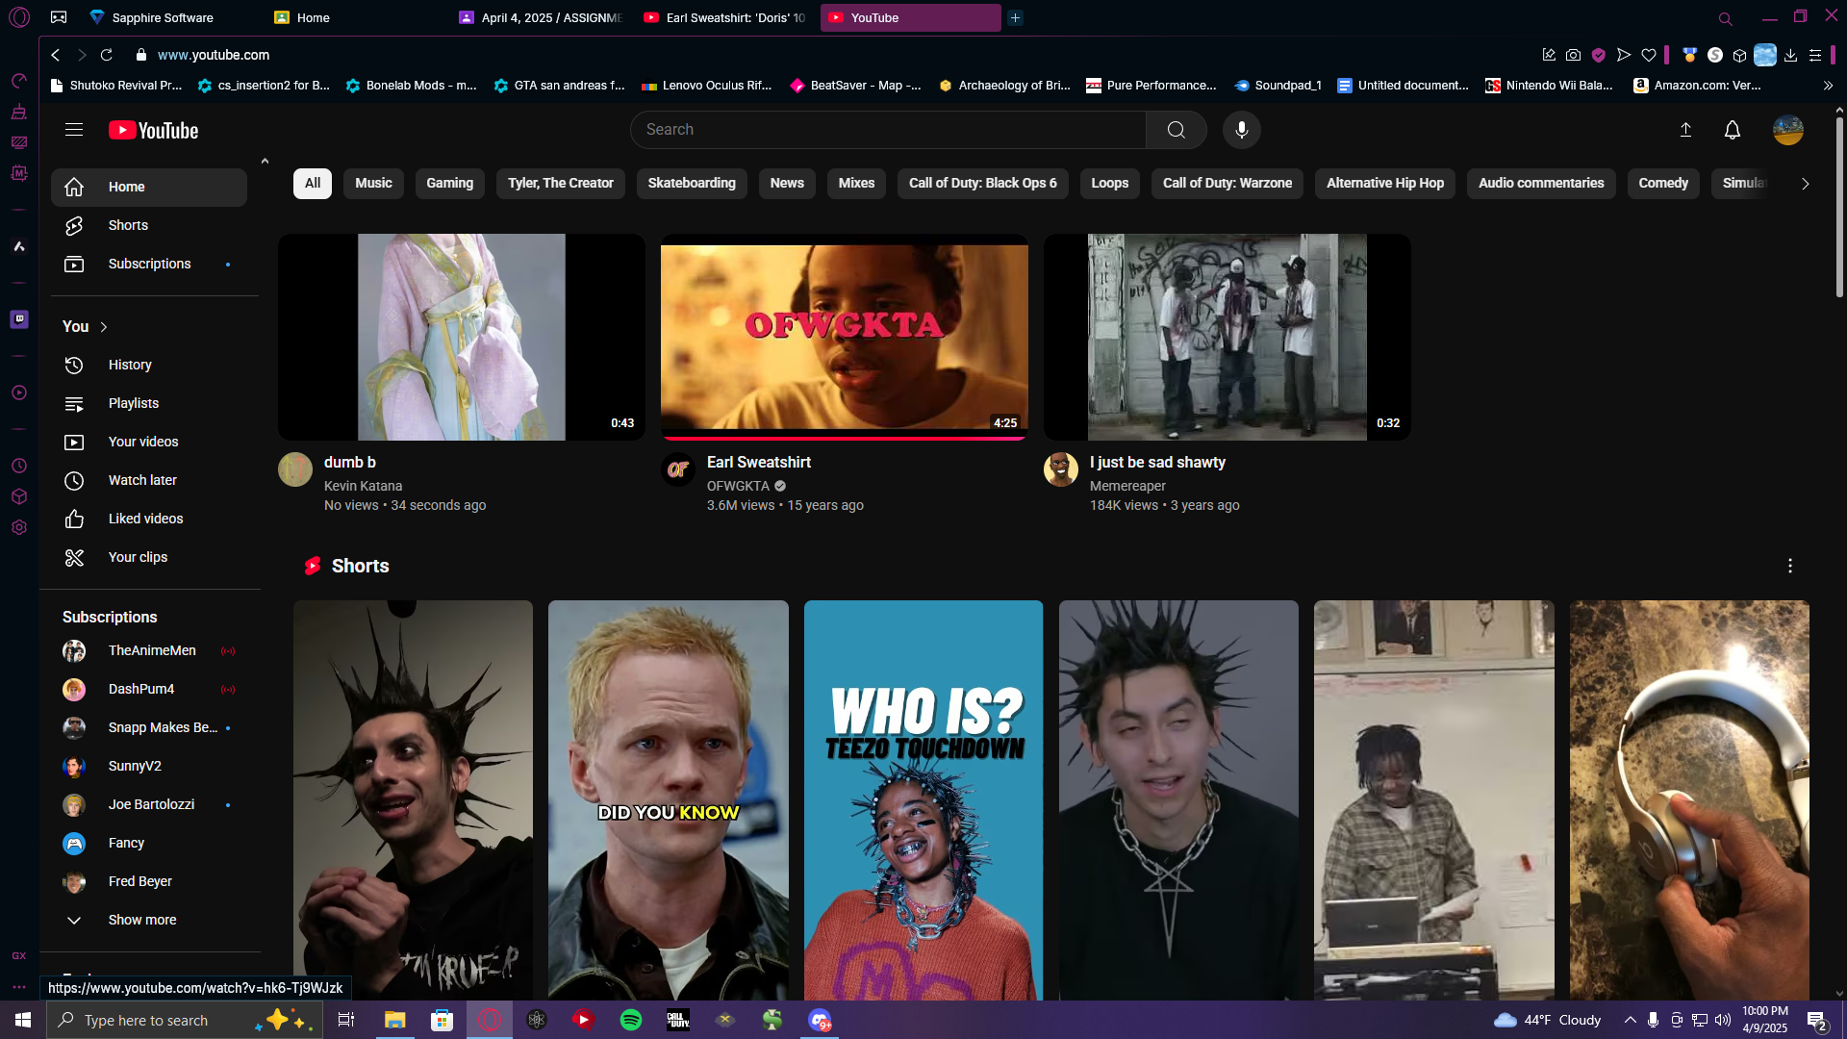Open the BeatSaver bookmark
Screen dimensions: 1847x1039
[x=855, y=86]
